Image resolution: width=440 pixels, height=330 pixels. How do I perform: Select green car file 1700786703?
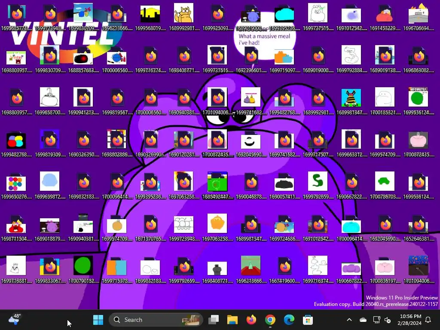(385, 185)
